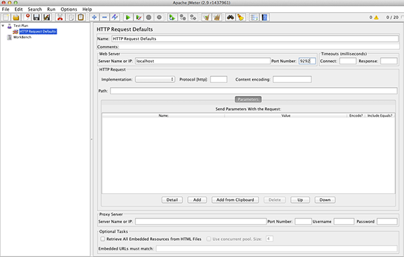Open the Run menu
The image size is (404, 257).
(51, 9)
